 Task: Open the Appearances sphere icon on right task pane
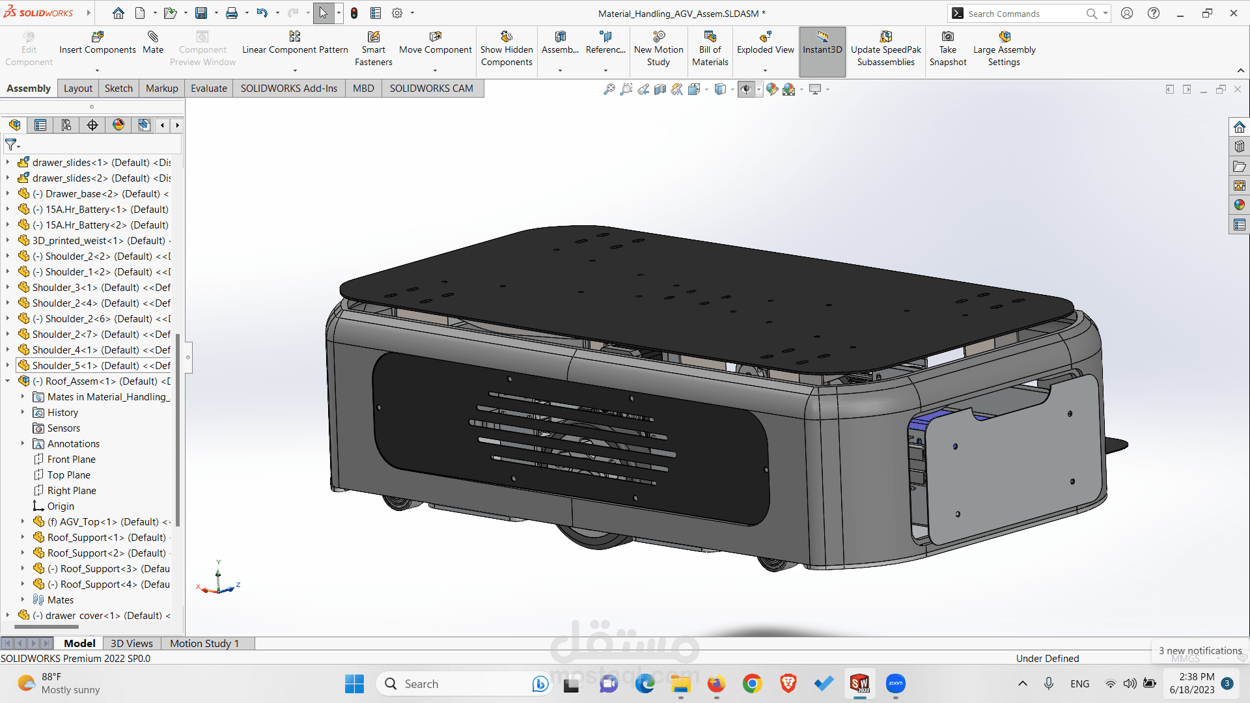point(1239,205)
